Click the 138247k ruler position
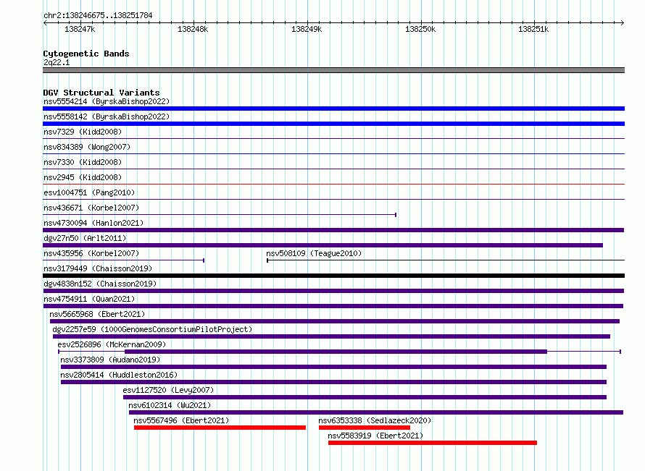 pyautogui.click(x=80, y=29)
